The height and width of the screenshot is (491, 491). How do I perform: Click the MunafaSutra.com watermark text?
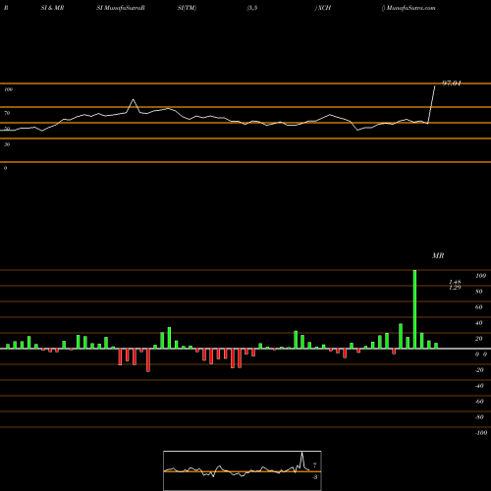click(410, 8)
